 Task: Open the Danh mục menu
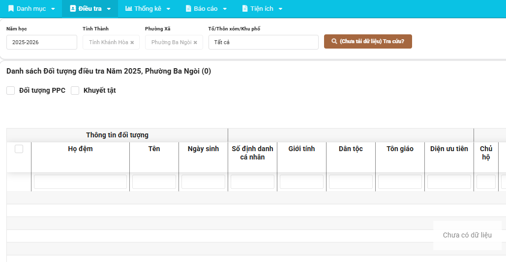coord(31,9)
